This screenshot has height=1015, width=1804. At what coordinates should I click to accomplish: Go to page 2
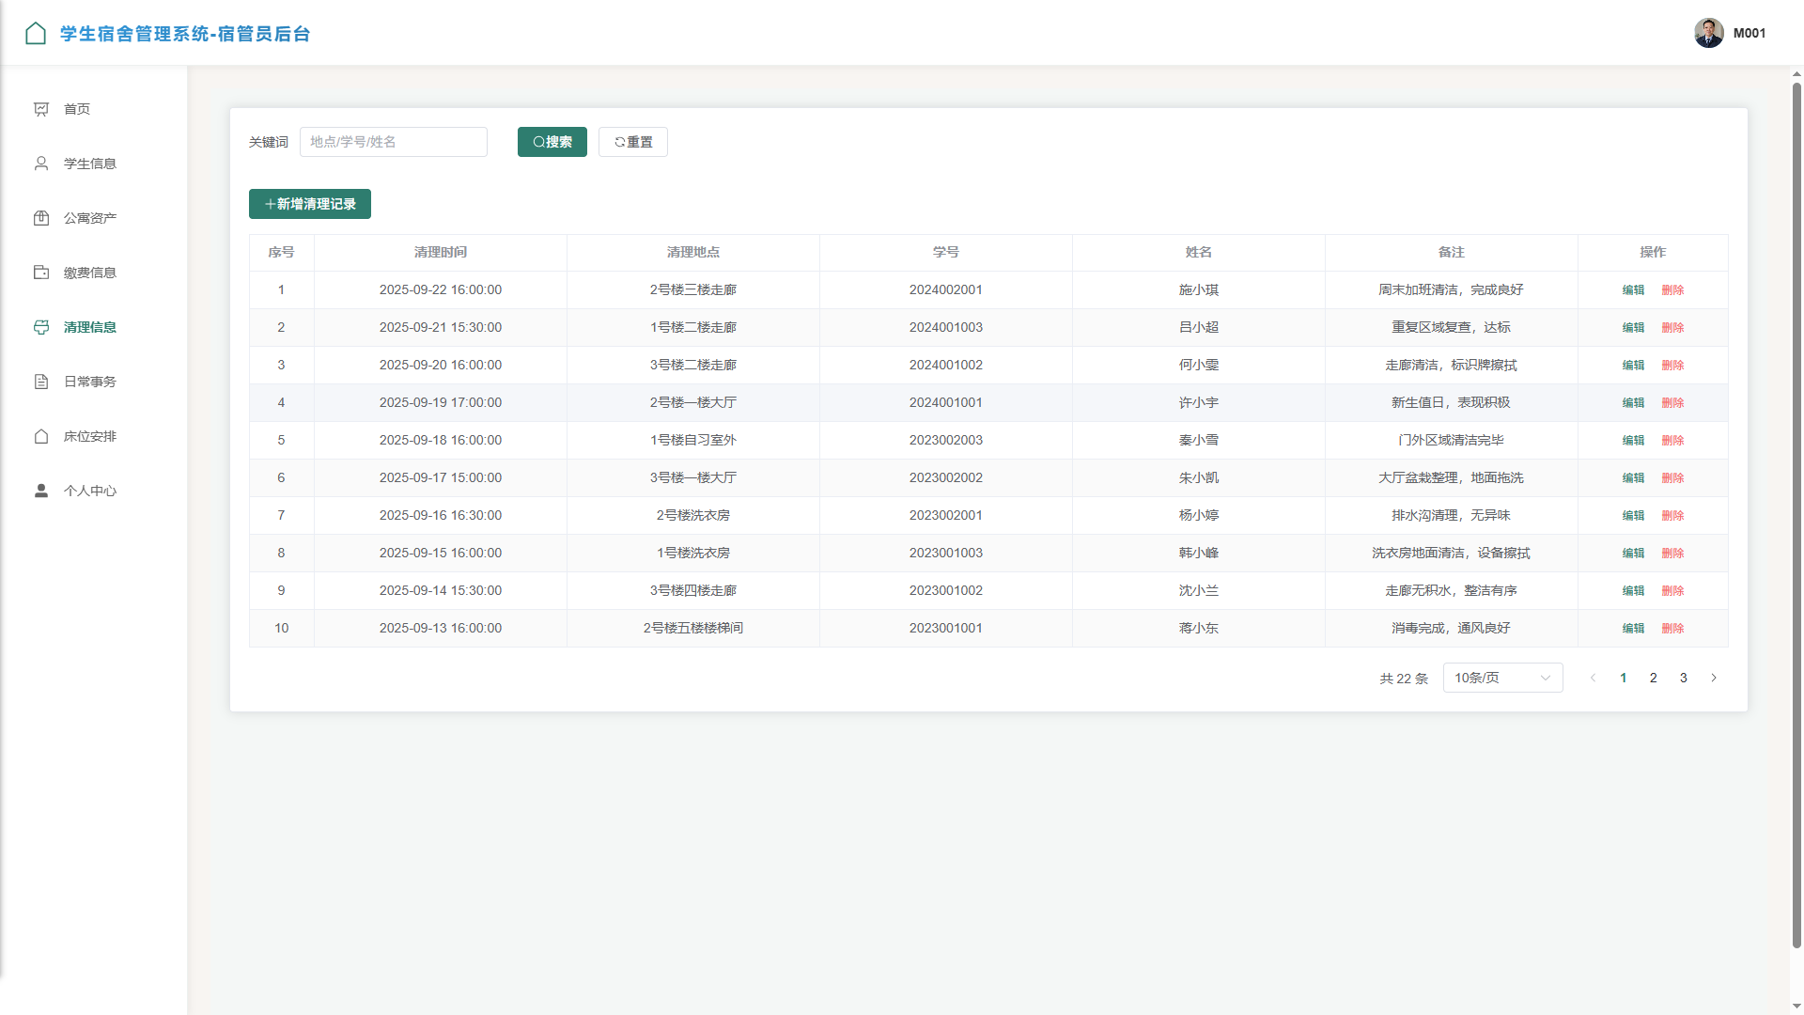click(x=1654, y=678)
